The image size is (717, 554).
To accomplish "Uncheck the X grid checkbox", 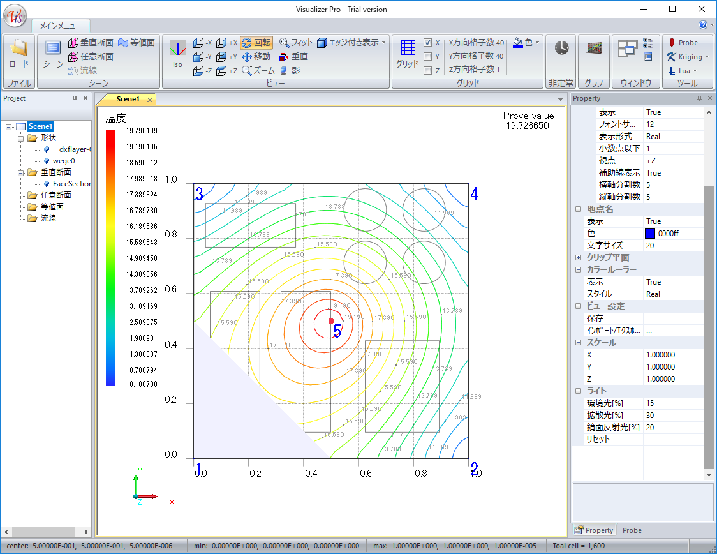I will click(428, 43).
